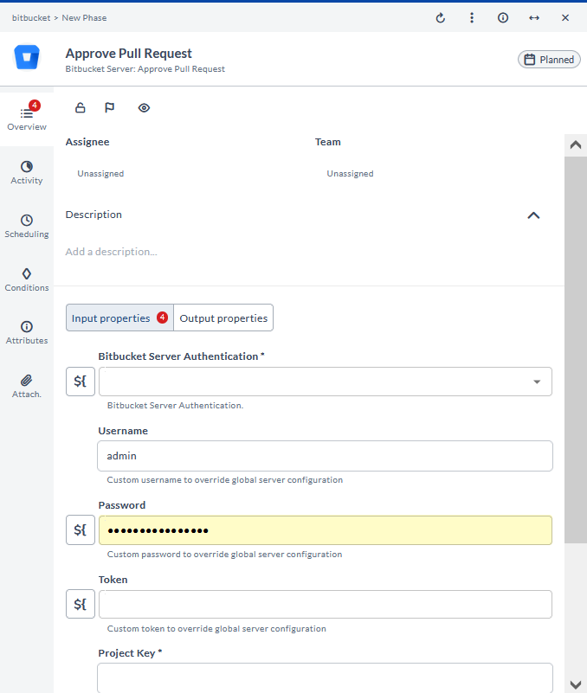Image resolution: width=587 pixels, height=693 pixels.
Task: Click the lock icon below the title
Action: (x=81, y=108)
